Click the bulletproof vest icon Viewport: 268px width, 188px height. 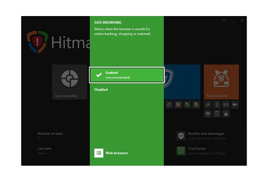pyautogui.click(x=221, y=78)
